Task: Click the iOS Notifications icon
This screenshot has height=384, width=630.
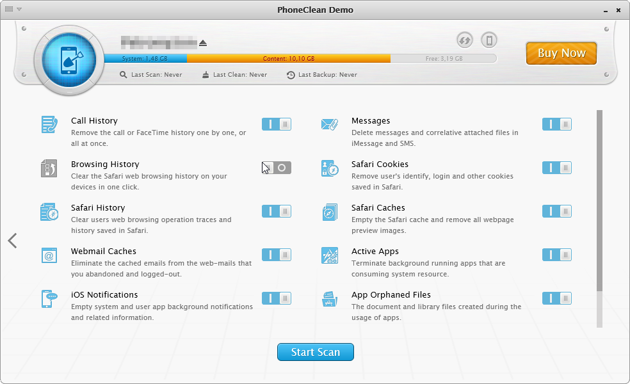Action: [x=49, y=299]
